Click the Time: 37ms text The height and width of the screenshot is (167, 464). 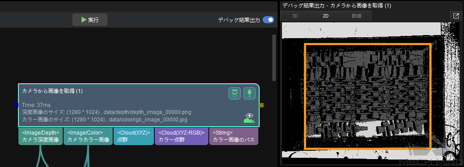pos(36,105)
